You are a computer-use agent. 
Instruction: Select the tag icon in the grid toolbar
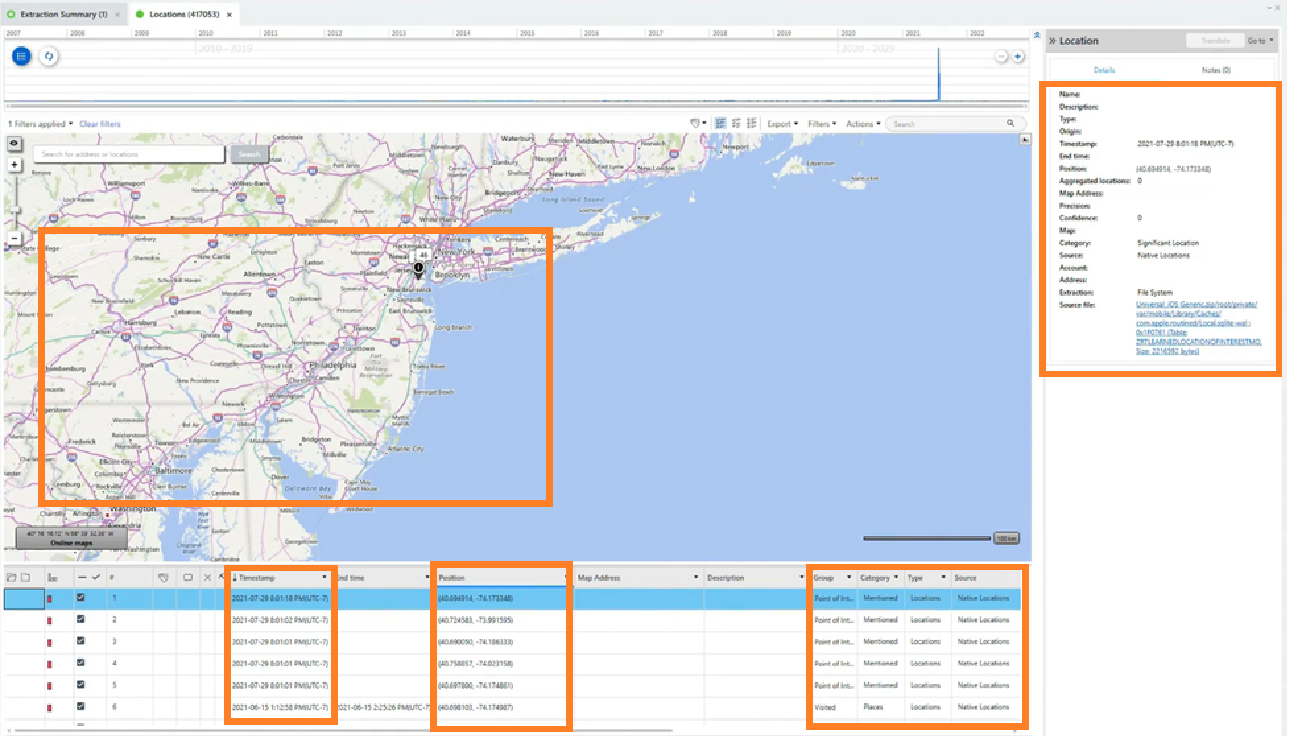[x=694, y=123]
